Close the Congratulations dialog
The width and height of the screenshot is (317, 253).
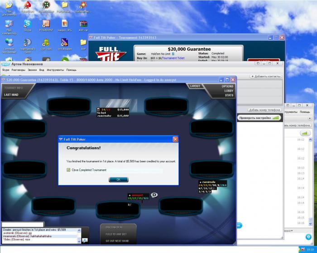[175, 139]
